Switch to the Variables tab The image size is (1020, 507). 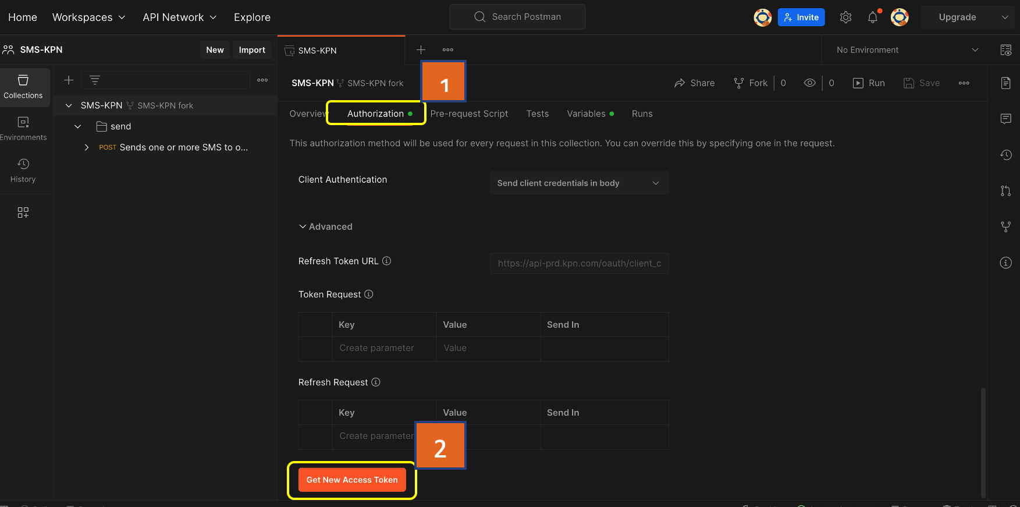pyautogui.click(x=590, y=114)
